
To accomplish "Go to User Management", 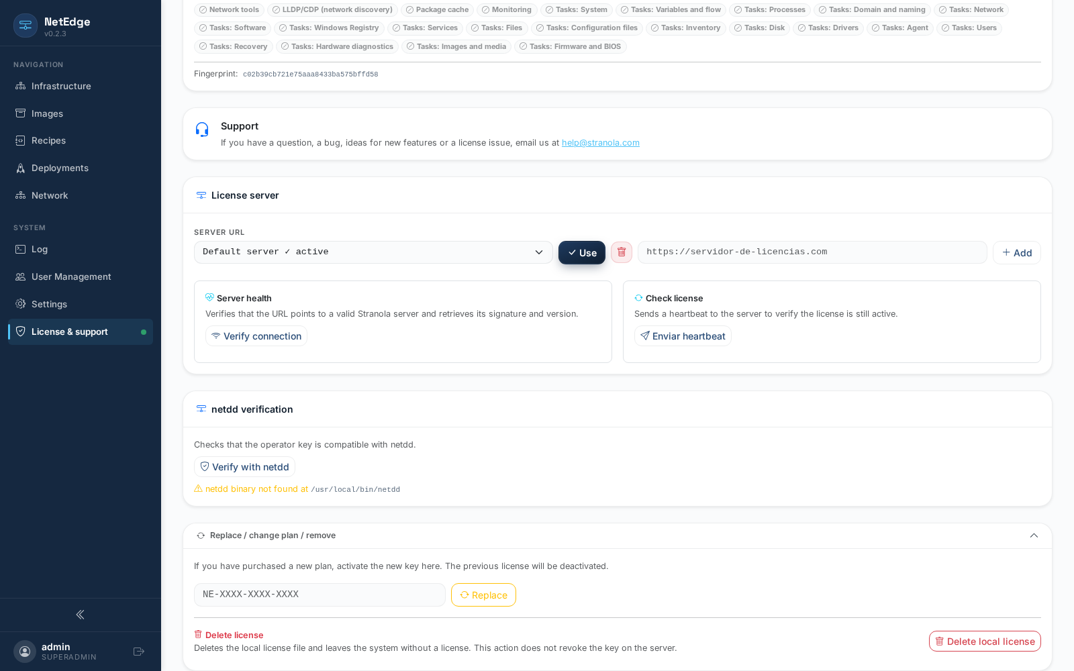I will (81, 276).
